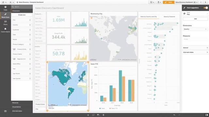209x117 pixels.
Task: Click the Gross Profit 344.4k KPI tile
Action: click(x=58, y=36)
